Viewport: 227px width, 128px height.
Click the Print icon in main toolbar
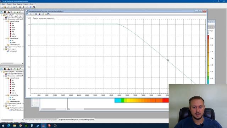20,7
